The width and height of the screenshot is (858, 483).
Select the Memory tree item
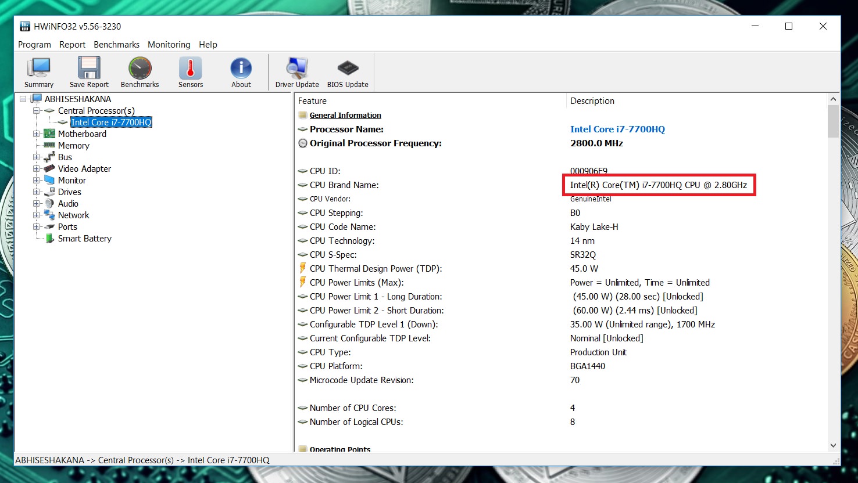click(73, 146)
